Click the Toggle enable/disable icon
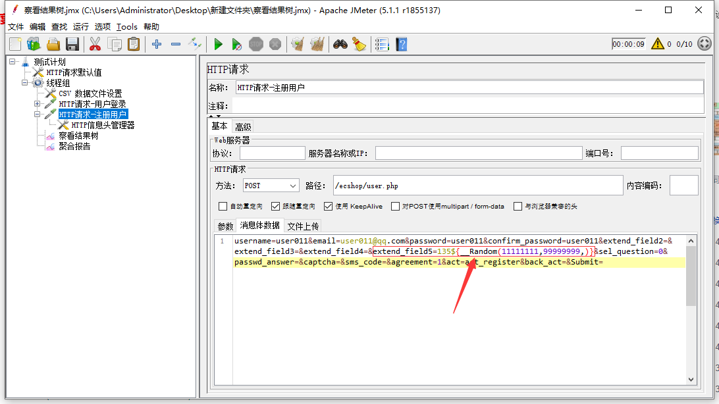The height and width of the screenshot is (404, 719). pyautogui.click(x=195, y=45)
